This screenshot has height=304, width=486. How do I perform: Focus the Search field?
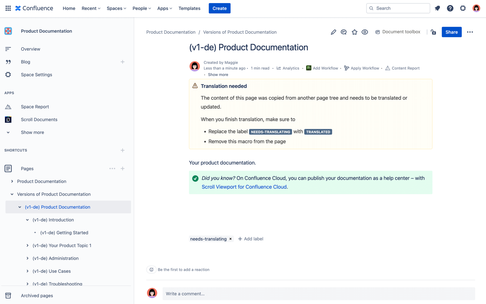tap(398, 8)
